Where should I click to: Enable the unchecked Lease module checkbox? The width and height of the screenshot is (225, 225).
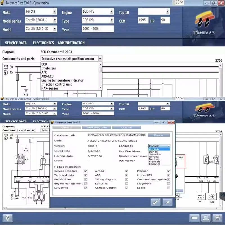point(168,188)
